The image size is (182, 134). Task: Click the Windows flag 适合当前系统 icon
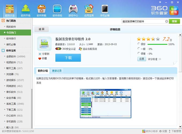pos(80,49)
